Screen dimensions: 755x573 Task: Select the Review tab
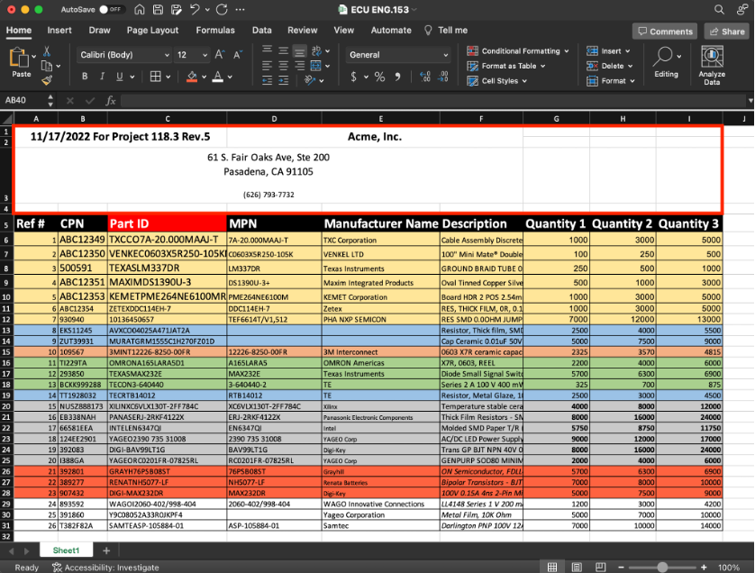click(x=303, y=31)
